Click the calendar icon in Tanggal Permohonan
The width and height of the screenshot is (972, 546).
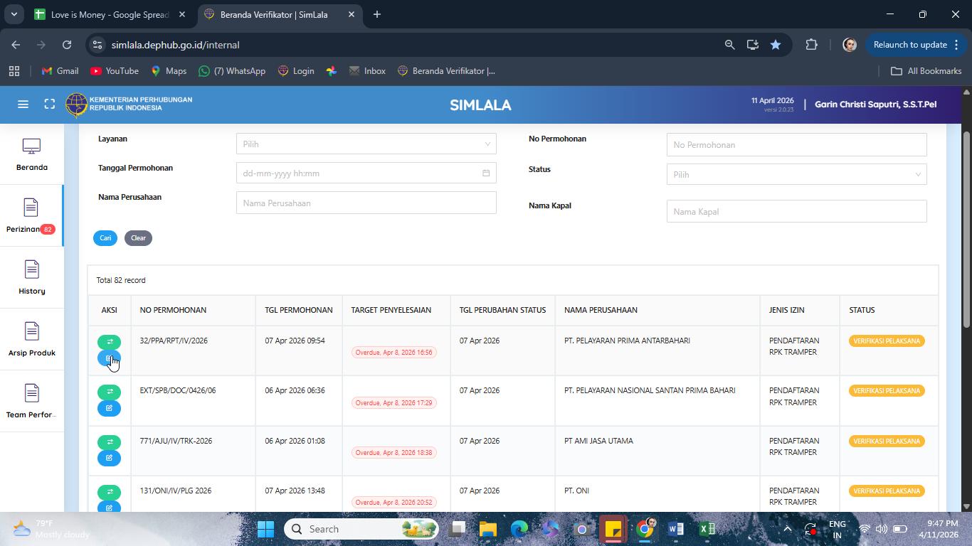point(486,173)
